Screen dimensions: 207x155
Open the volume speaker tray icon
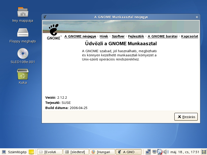click(166, 152)
